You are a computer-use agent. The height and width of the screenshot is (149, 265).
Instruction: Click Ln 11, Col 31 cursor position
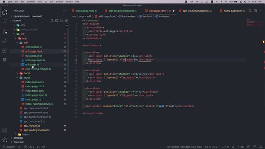pos(212,147)
